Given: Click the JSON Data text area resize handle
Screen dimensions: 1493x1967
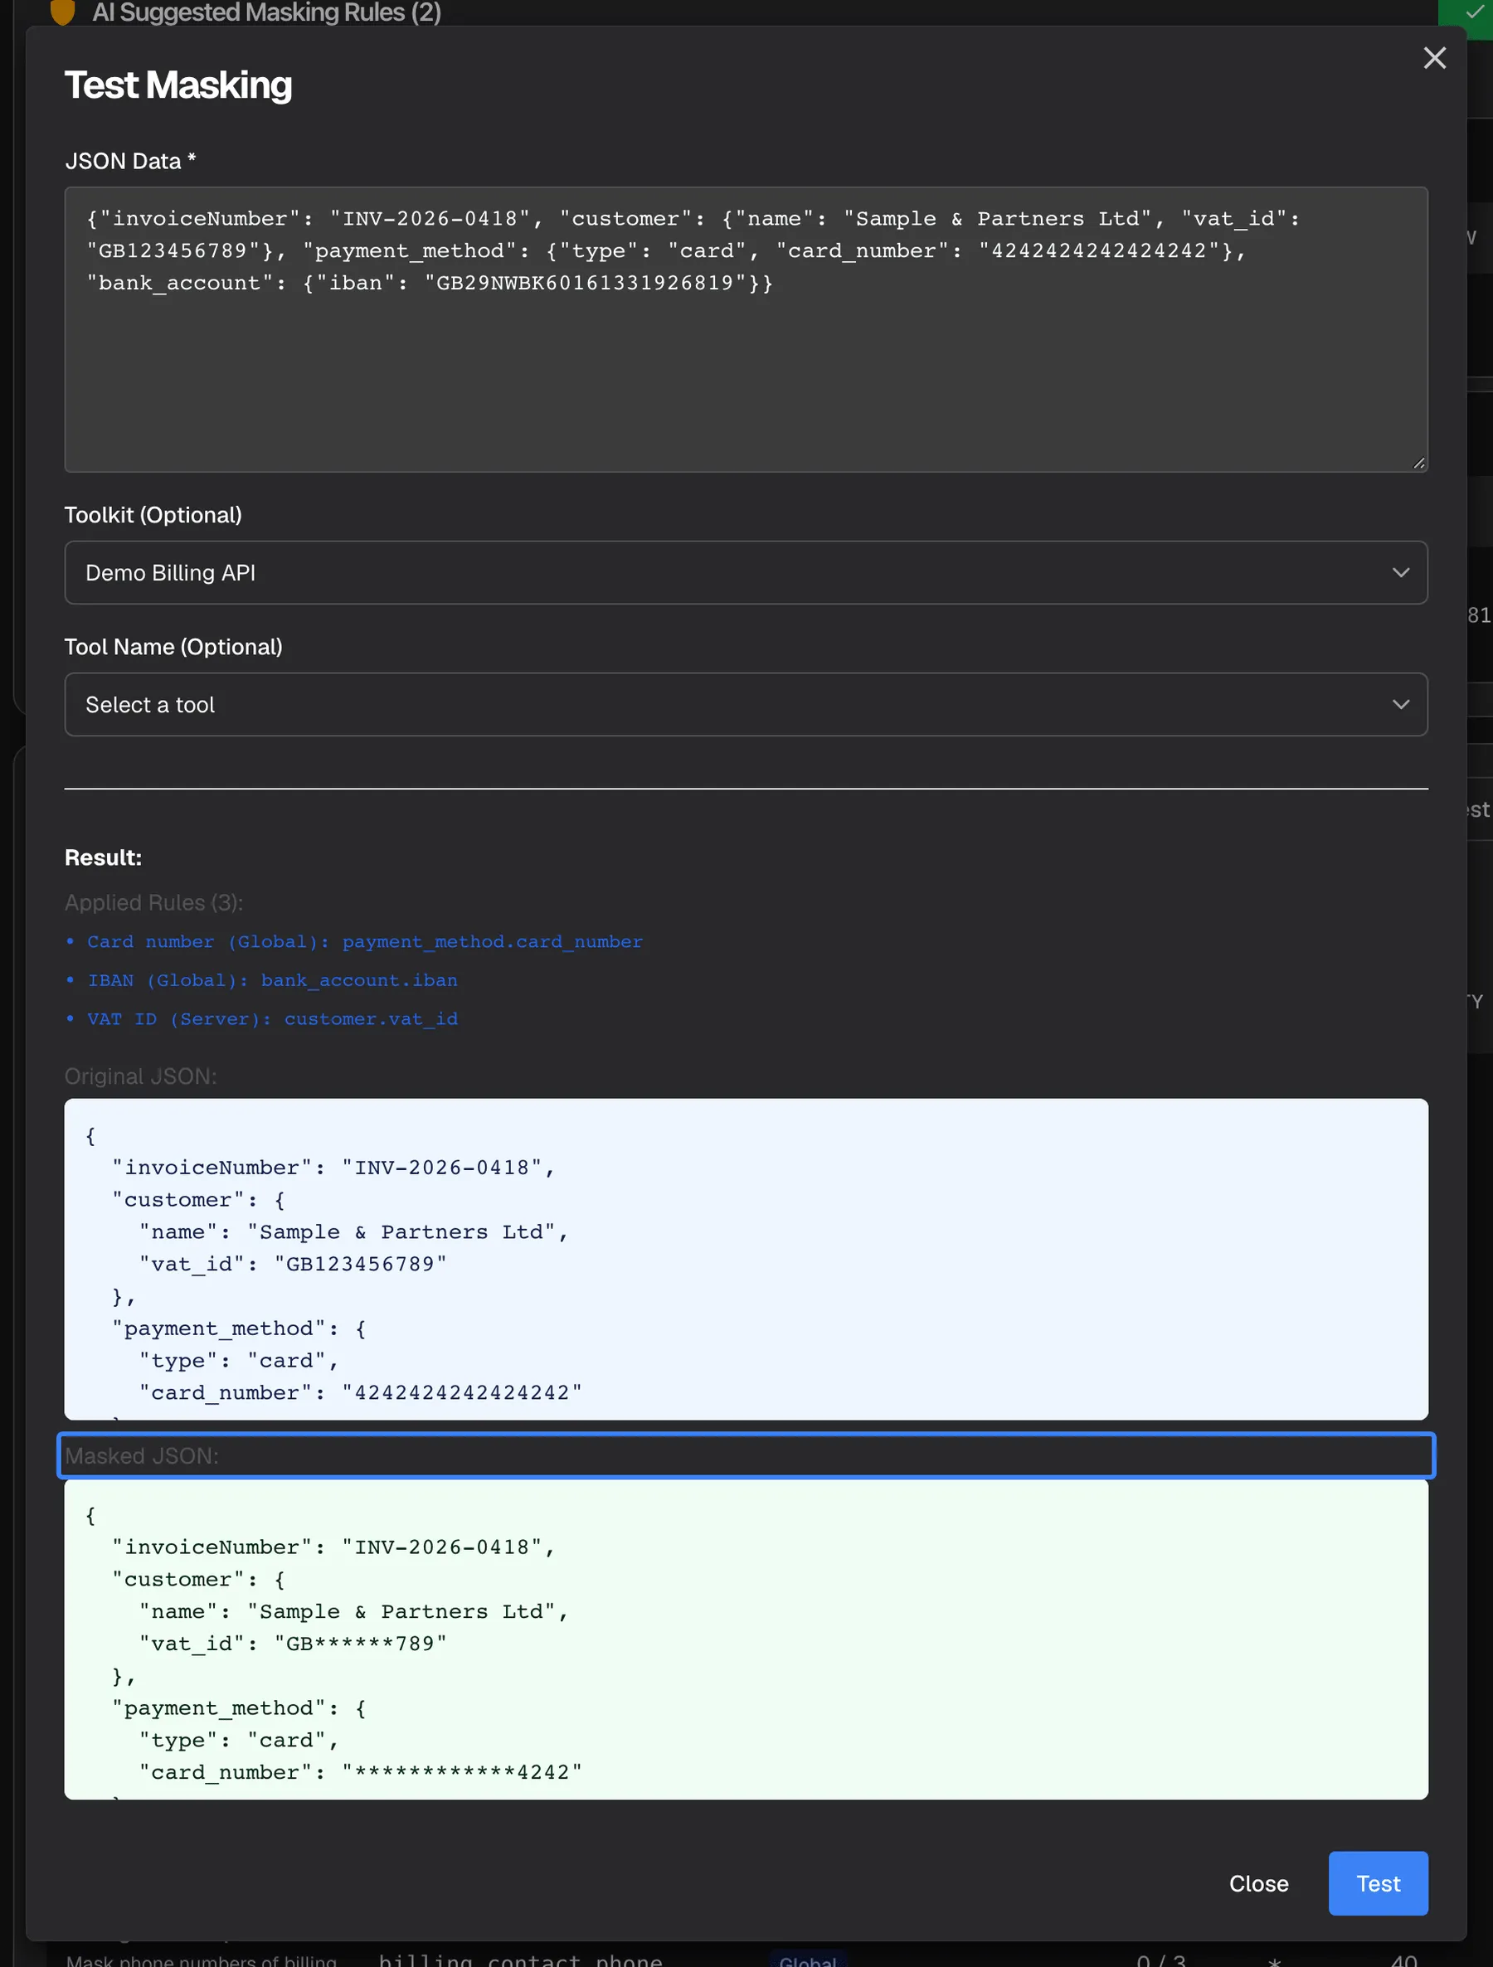Looking at the screenshot, I should (x=1418, y=464).
